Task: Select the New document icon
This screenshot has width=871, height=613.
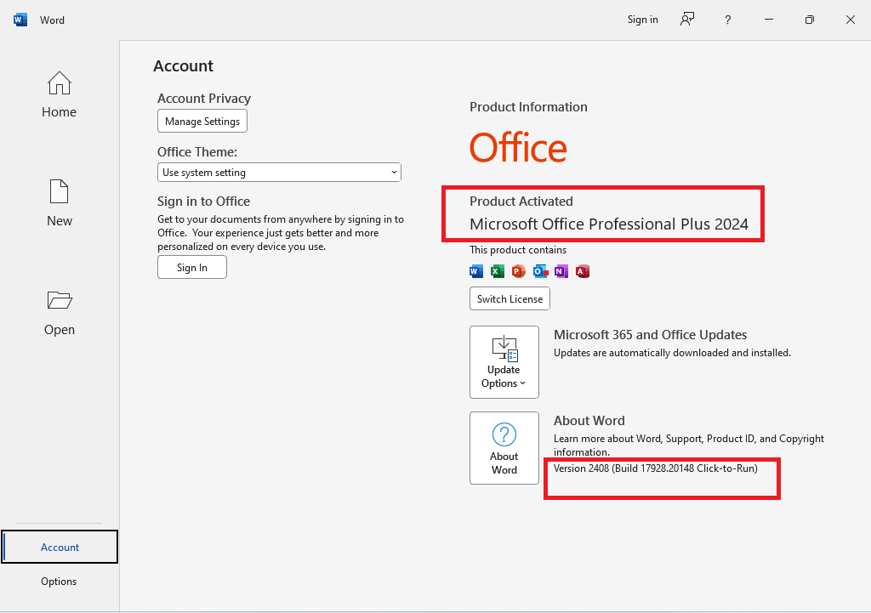Action: tap(59, 191)
